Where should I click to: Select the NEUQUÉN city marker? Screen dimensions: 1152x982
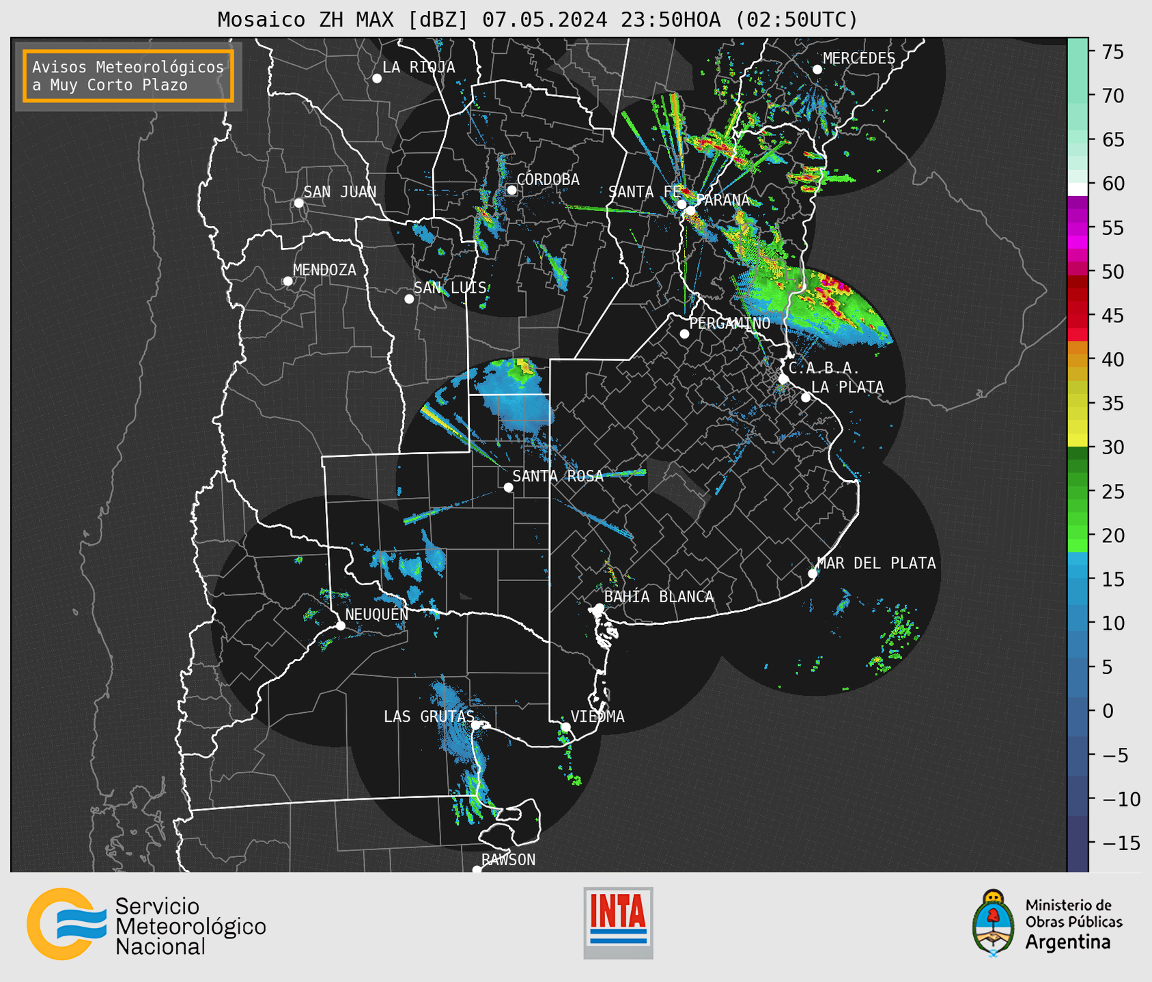[x=340, y=626]
